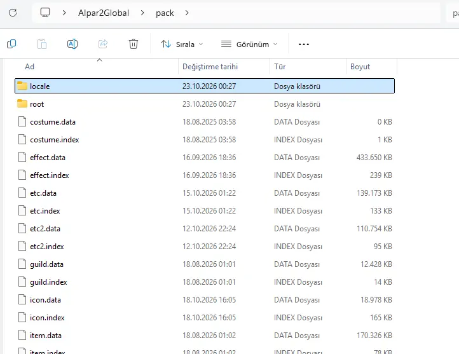Open the three-dot more options menu
This screenshot has width=459, height=354.
pyautogui.click(x=303, y=44)
